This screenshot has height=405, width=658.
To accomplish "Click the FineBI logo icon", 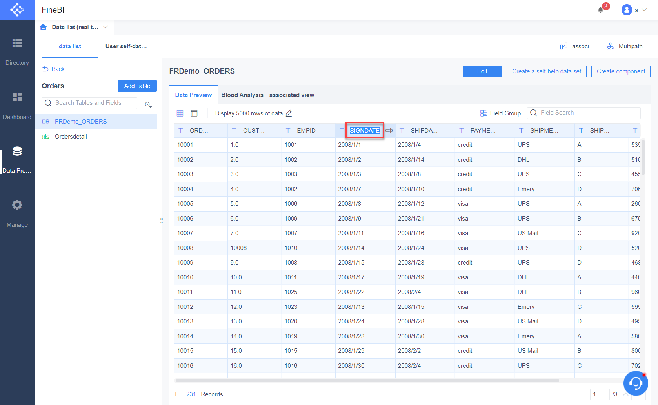I will [x=17, y=10].
